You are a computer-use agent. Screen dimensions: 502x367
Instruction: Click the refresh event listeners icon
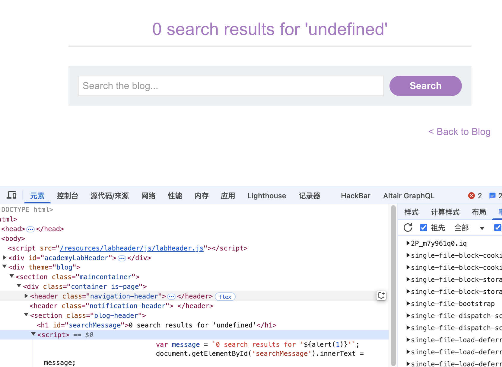point(408,228)
